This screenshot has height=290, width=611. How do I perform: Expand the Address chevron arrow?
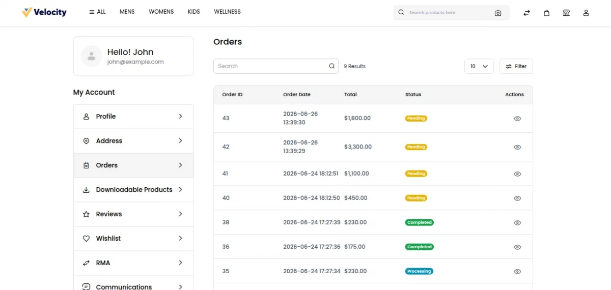point(180,141)
